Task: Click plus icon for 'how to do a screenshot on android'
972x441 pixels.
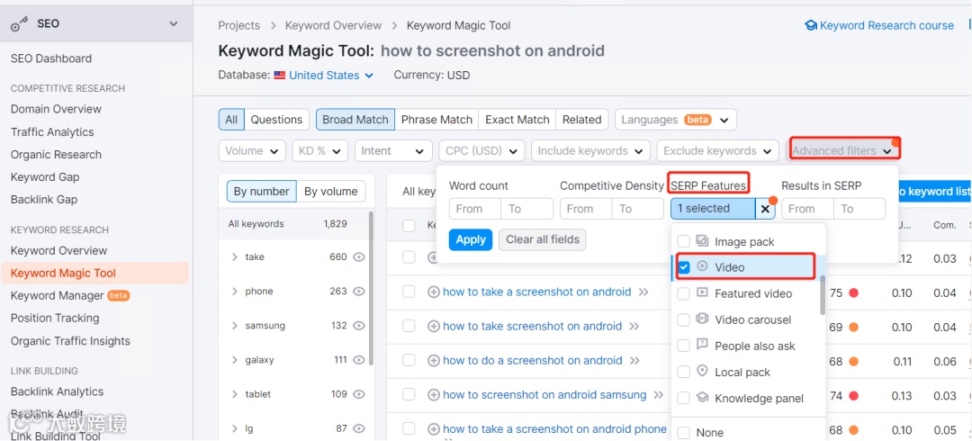Action: click(434, 360)
